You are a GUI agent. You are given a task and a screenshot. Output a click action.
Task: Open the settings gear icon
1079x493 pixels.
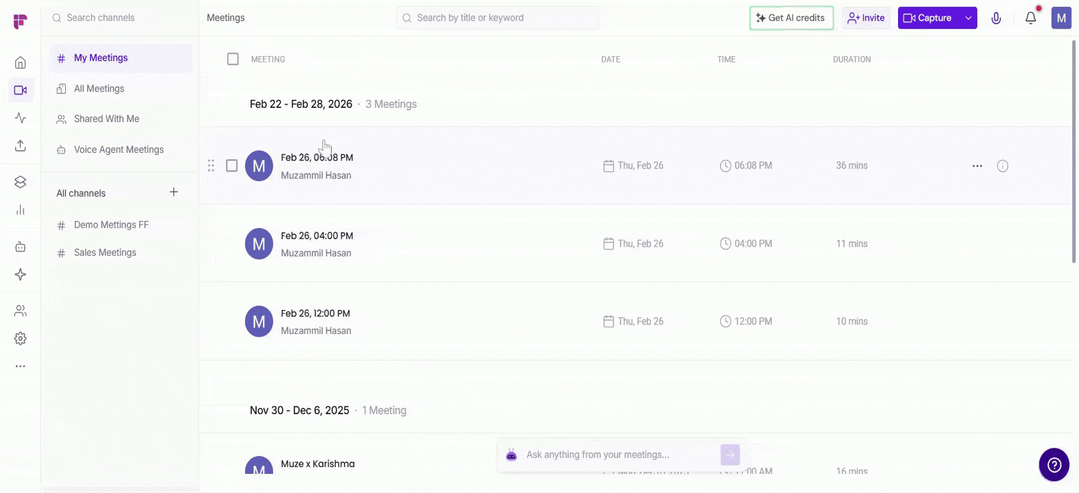(x=20, y=339)
